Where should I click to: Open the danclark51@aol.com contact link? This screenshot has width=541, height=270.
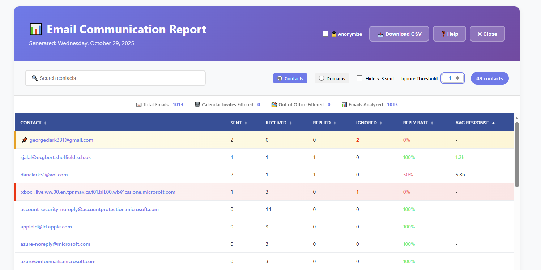(x=44, y=175)
